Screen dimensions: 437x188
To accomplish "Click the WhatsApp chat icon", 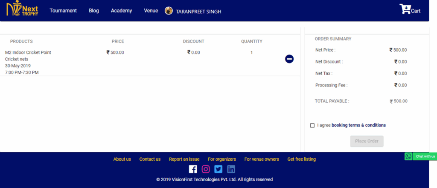I will click(x=408, y=156).
